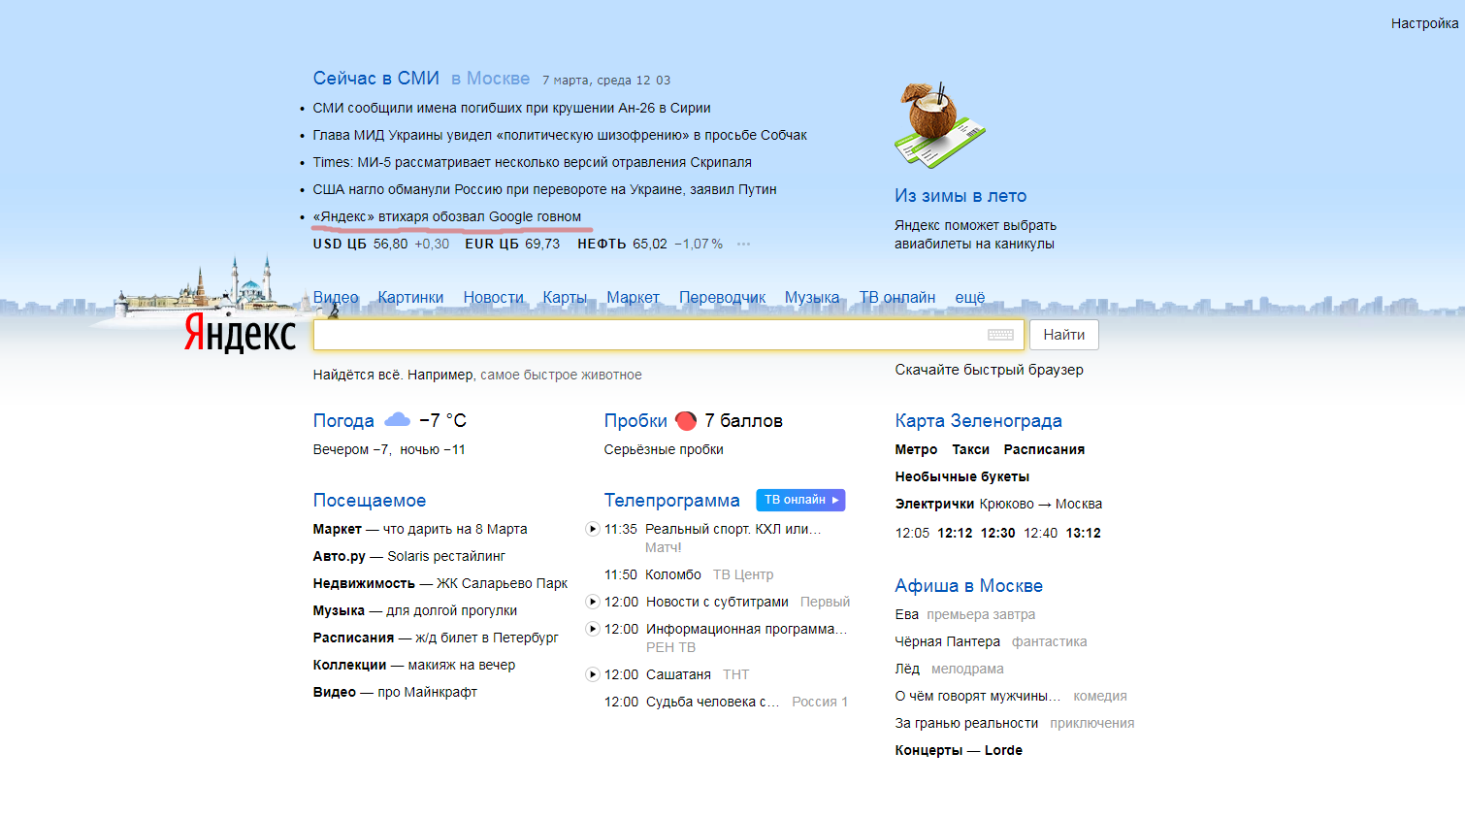Open the Расписания link under map heading

pyautogui.click(x=1044, y=449)
